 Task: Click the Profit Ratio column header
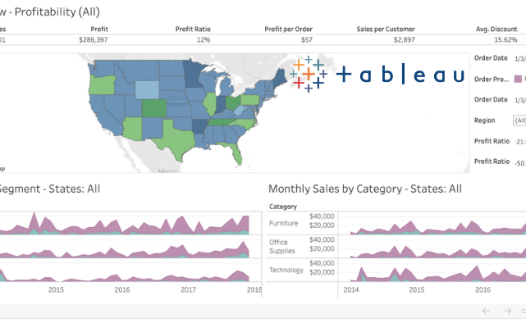[193, 30]
